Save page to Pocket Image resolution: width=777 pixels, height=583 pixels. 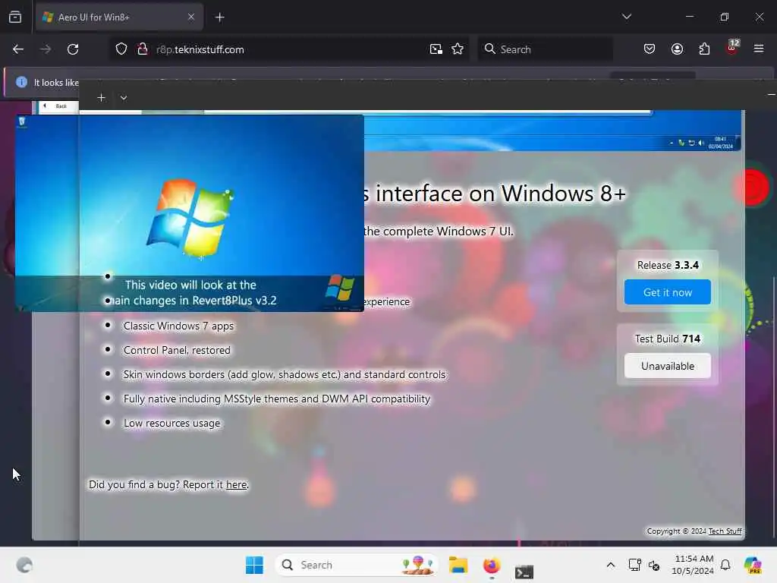[650, 49]
